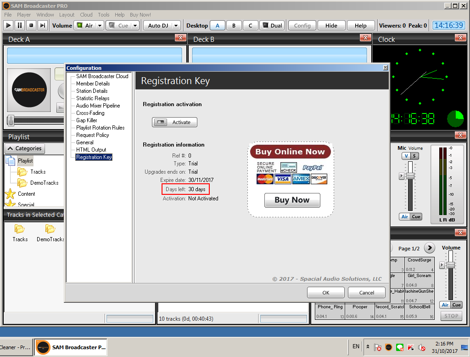Select Station Details in config tree
The height and width of the screenshot is (357, 470).
click(x=92, y=91)
